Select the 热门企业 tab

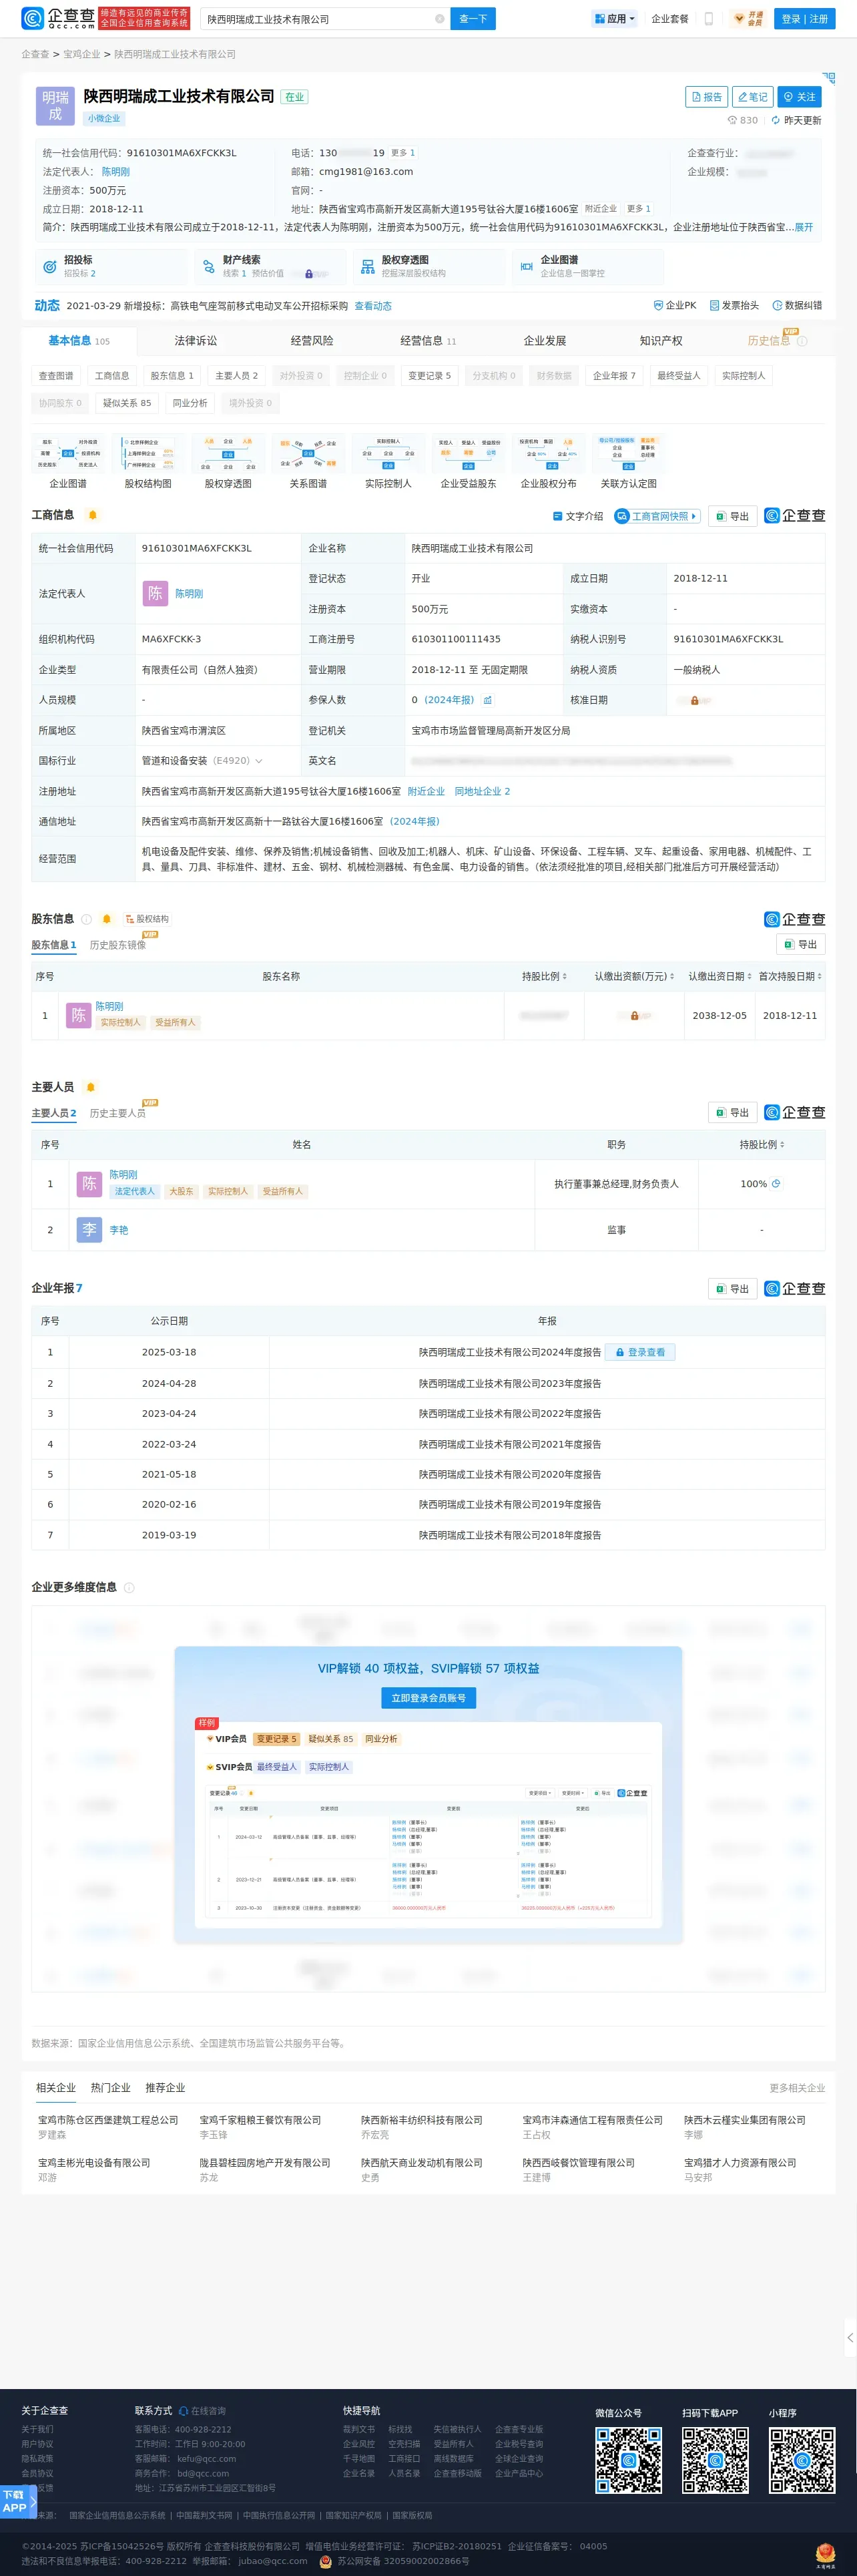click(x=111, y=2088)
